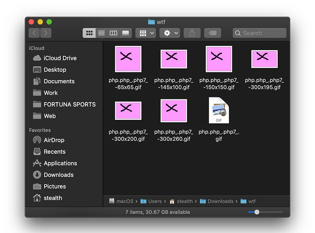315x233 pixels.
Task: Click the Share toolbar button
Action: pos(192,33)
